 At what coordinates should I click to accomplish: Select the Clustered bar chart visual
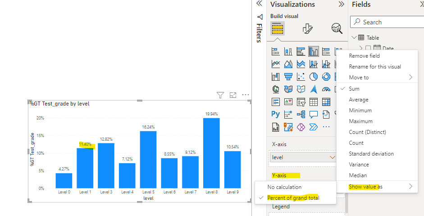coord(301,51)
